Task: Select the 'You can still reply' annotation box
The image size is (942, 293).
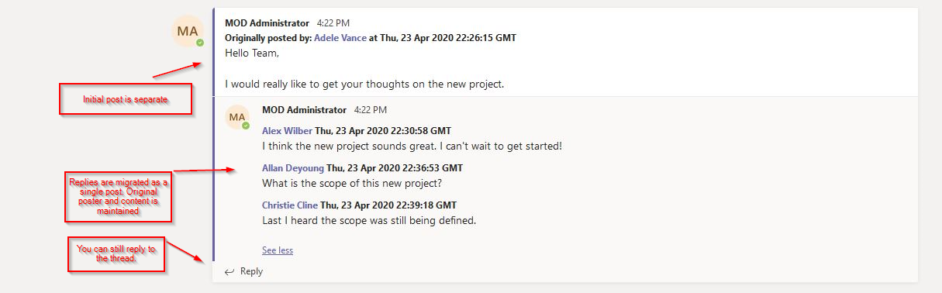Action: pos(116,253)
